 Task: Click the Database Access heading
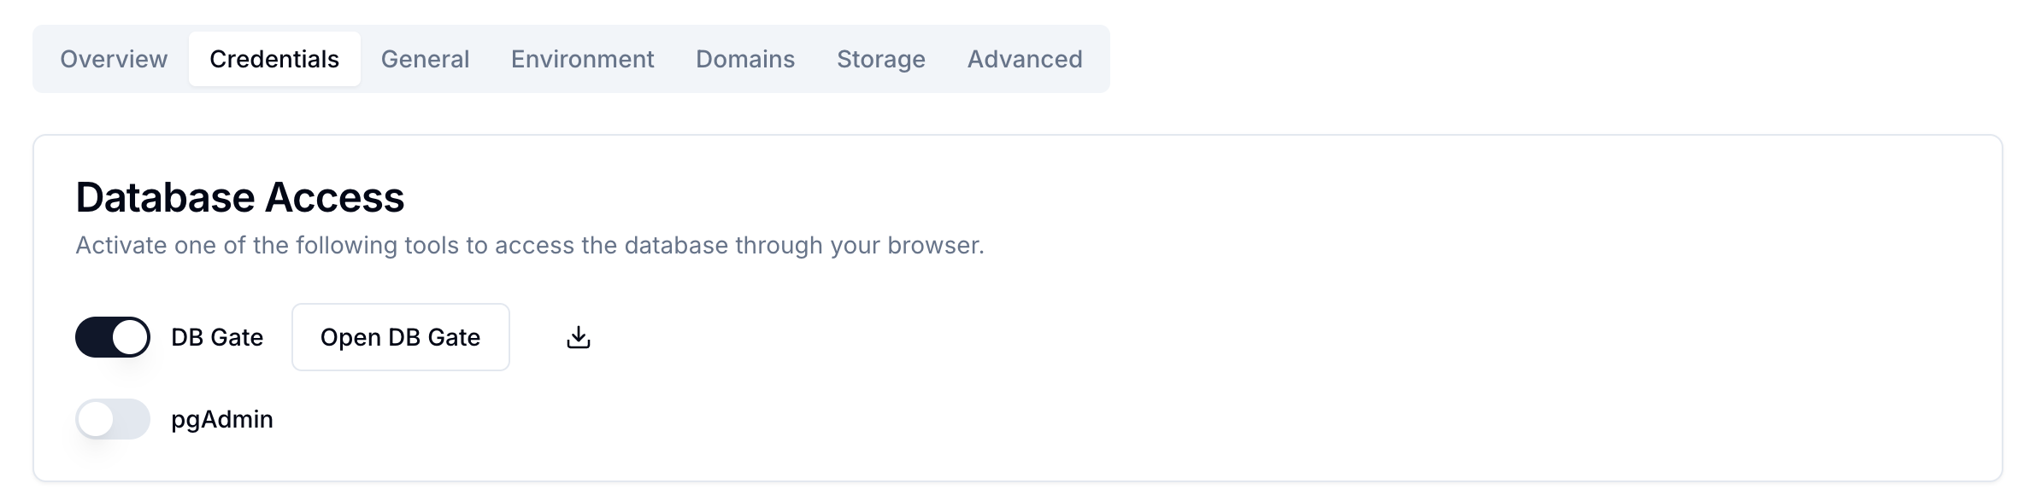pos(240,197)
